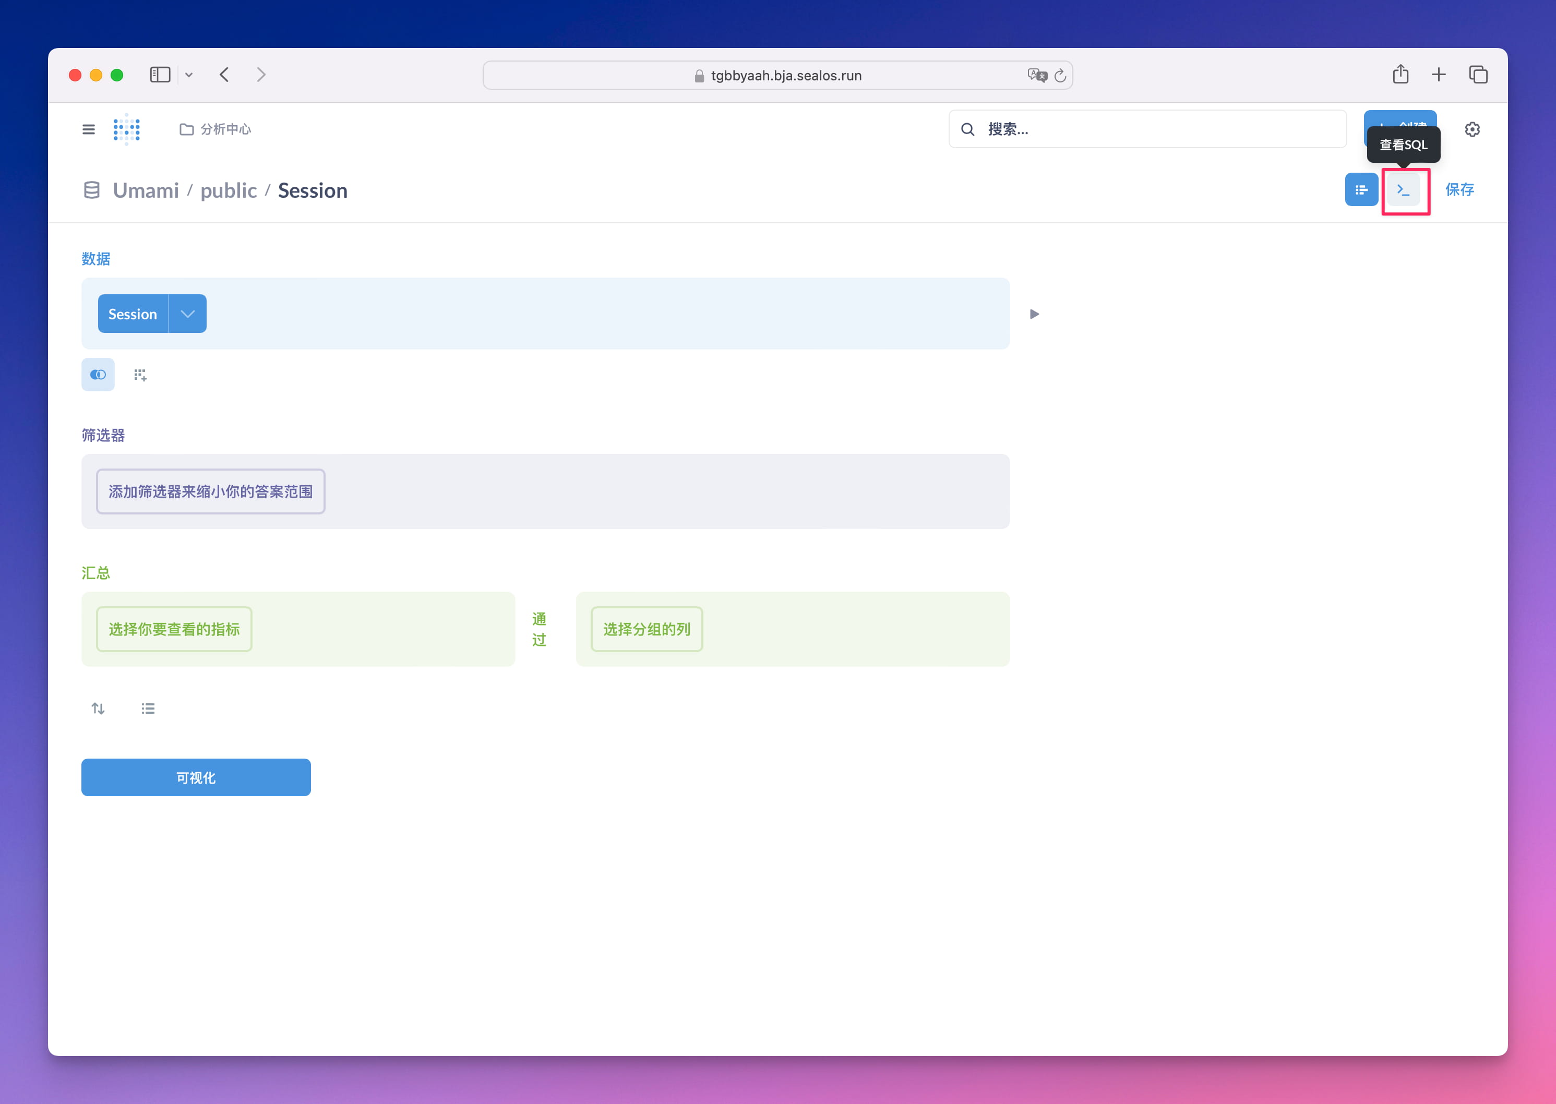Click the Metabase logo home icon

126,129
